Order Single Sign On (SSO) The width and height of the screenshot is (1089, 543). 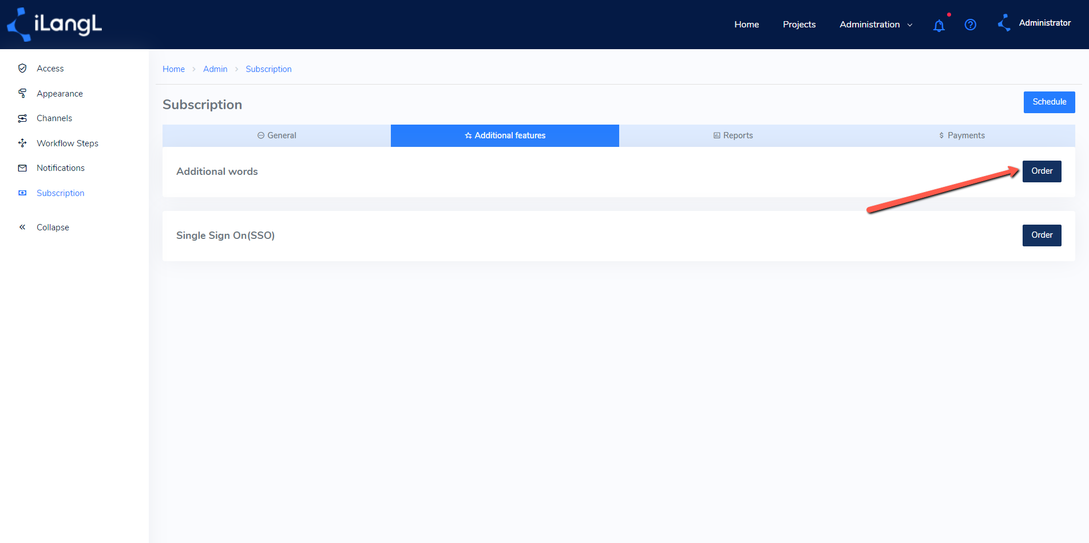click(x=1042, y=235)
